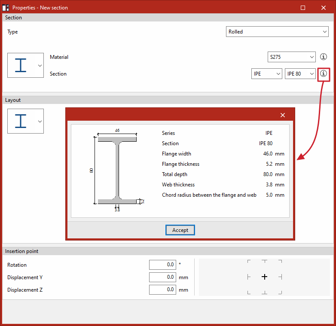The image size is (336, 326).
Task: Select the center insertion point
Action: [x=264, y=277]
